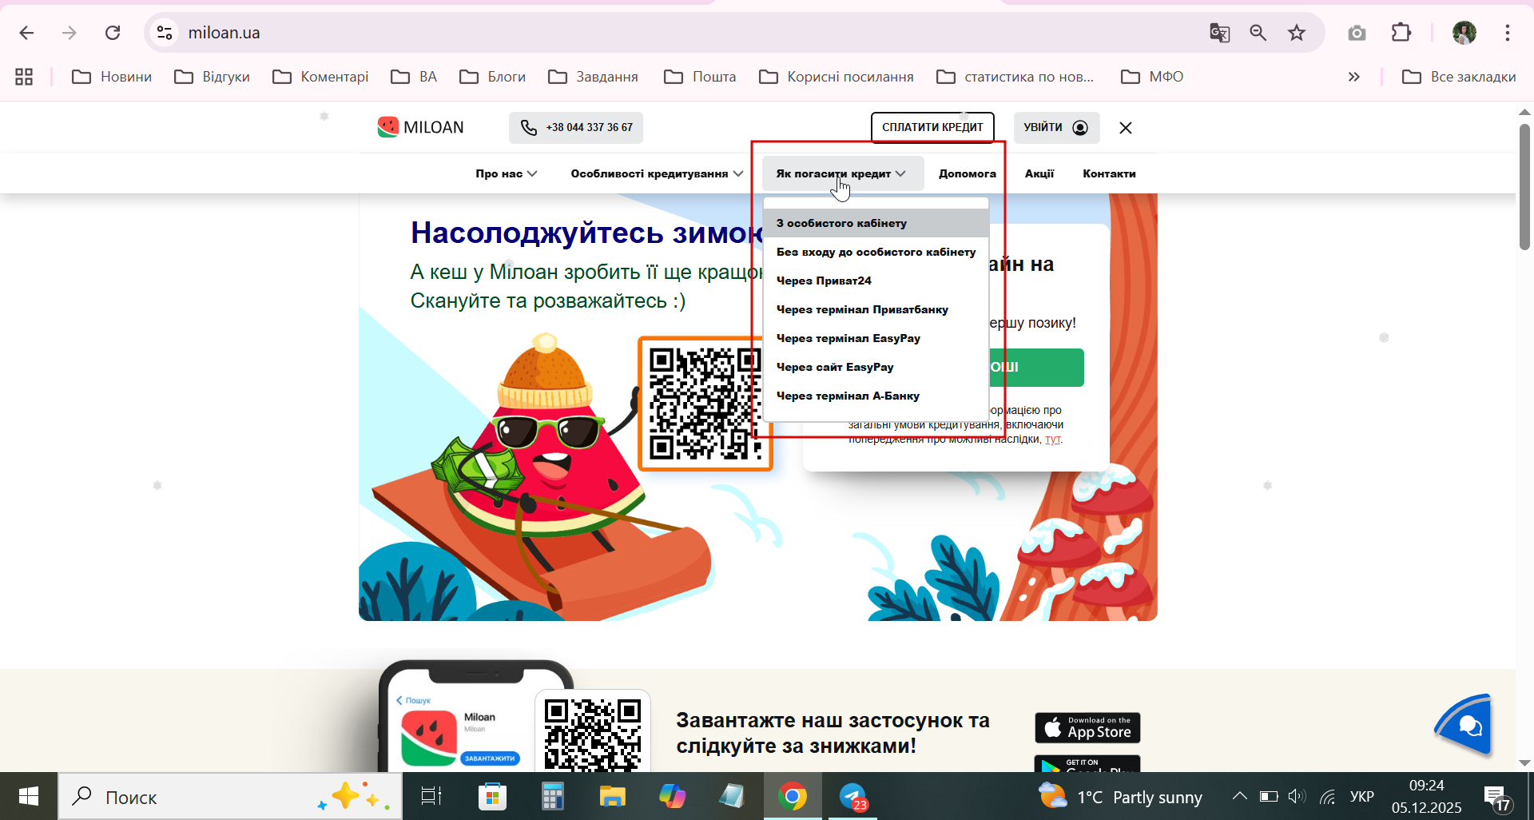
Task: Open Telegram from the taskbar
Action: point(852,796)
